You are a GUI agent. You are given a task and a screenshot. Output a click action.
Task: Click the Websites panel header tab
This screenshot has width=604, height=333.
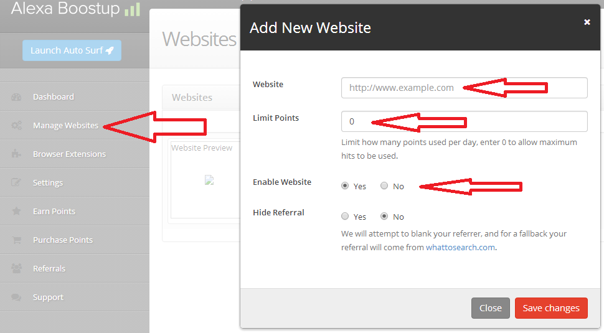pyautogui.click(x=192, y=97)
